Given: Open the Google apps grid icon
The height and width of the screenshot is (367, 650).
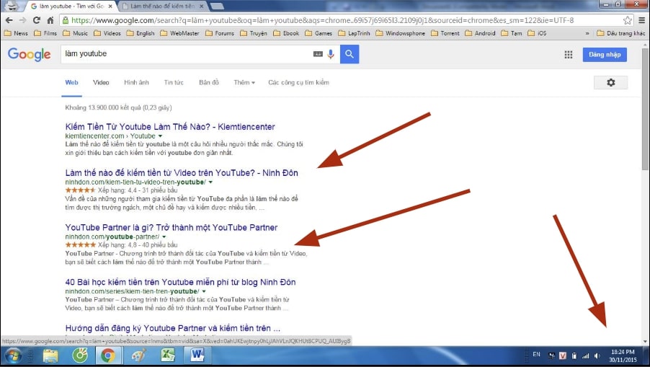Looking at the screenshot, I should pyautogui.click(x=569, y=54).
